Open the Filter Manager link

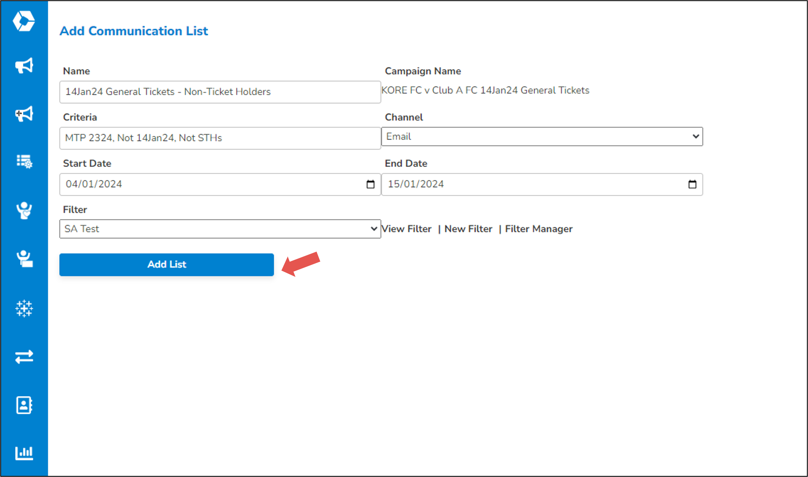point(539,229)
